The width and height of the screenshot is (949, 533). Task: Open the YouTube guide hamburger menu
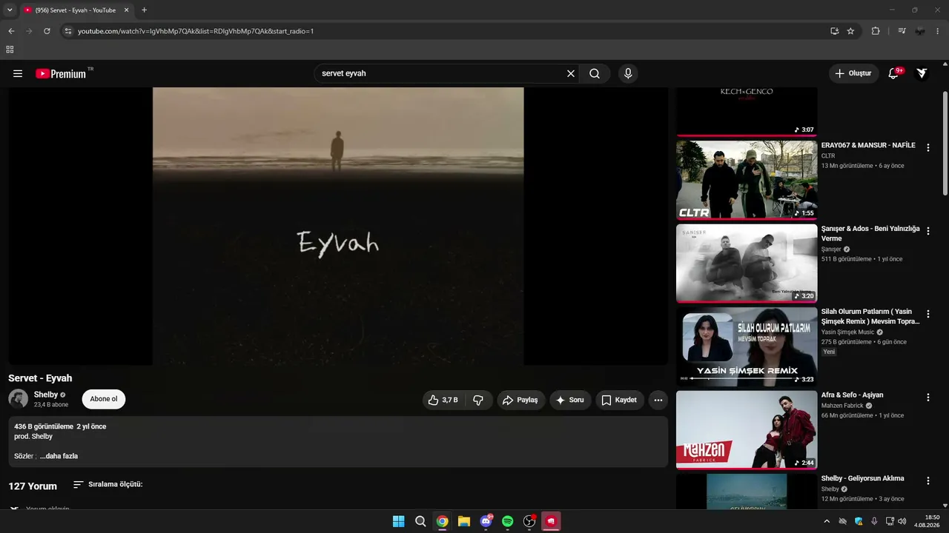[18, 73]
